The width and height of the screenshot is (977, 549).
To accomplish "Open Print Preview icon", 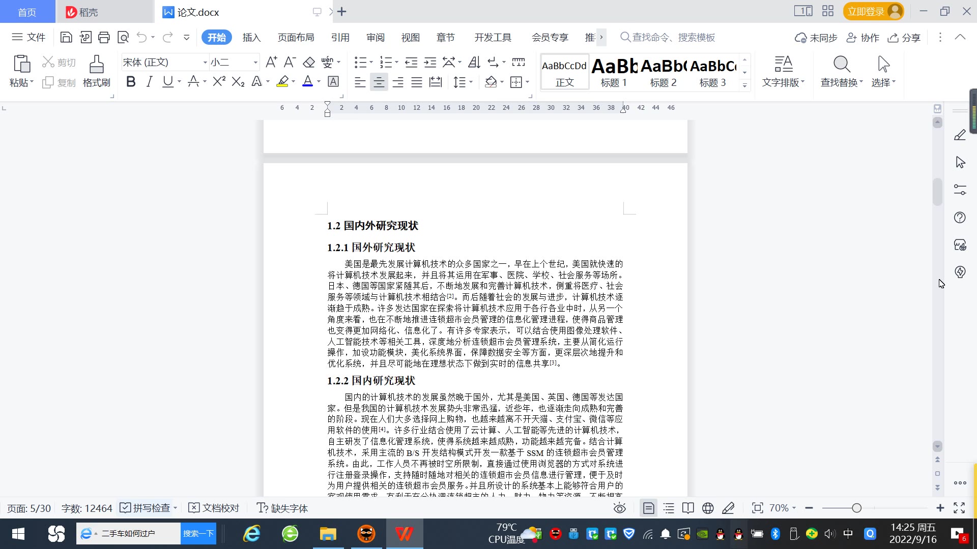I will 123,37.
